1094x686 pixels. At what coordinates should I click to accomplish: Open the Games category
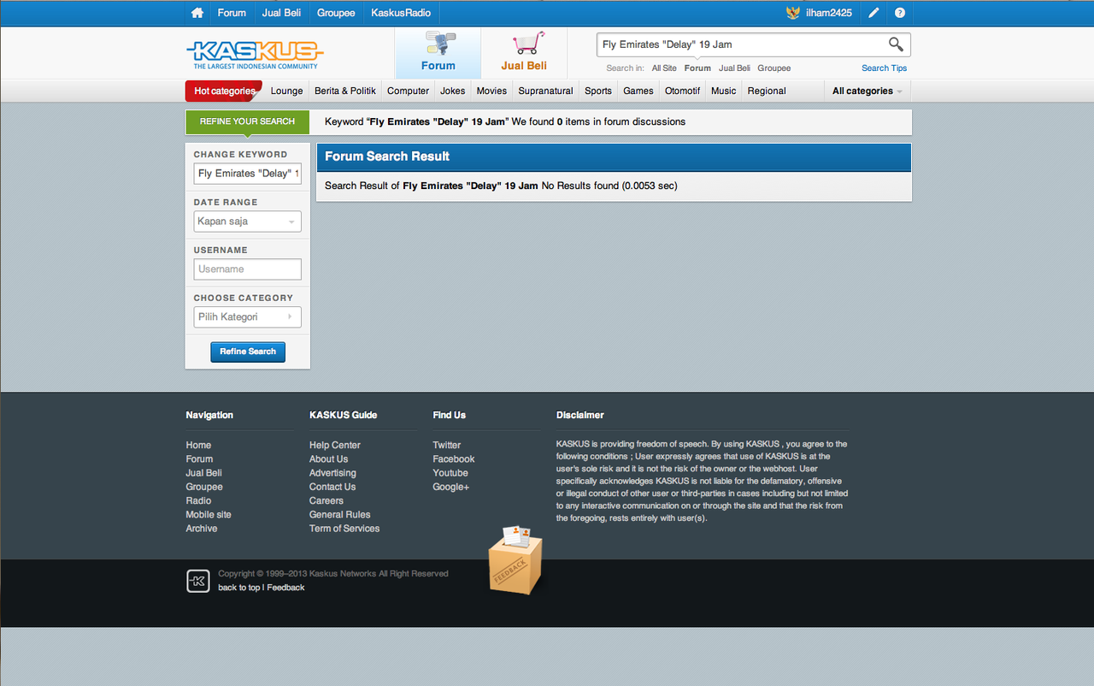[x=638, y=91]
